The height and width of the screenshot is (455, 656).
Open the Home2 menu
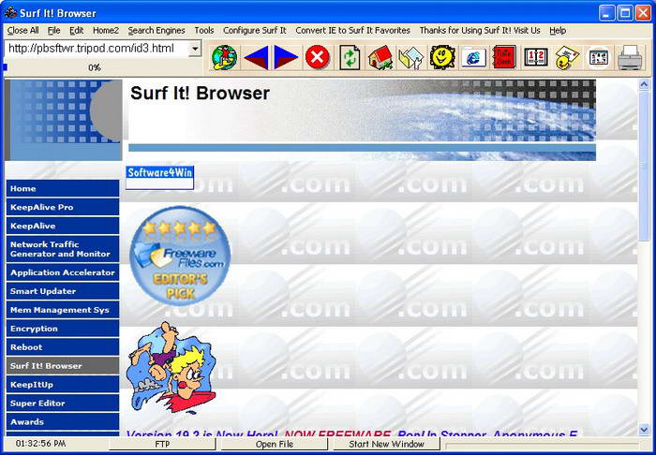tap(106, 31)
